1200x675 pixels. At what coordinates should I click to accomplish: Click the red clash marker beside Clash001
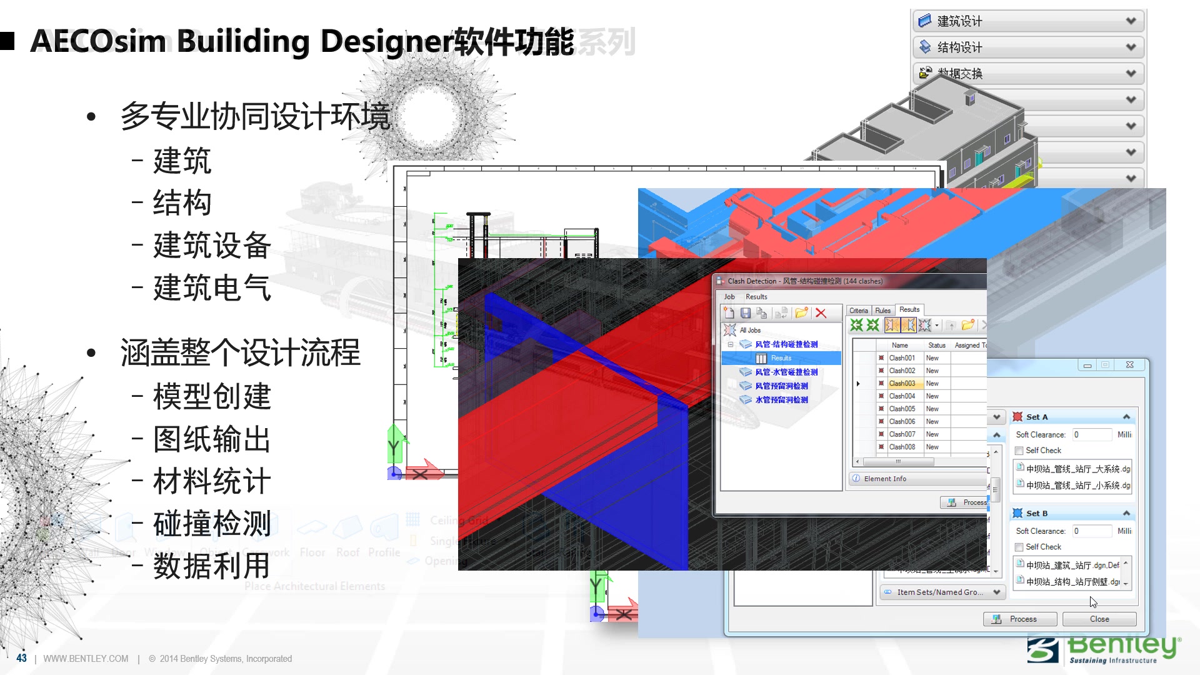click(881, 358)
